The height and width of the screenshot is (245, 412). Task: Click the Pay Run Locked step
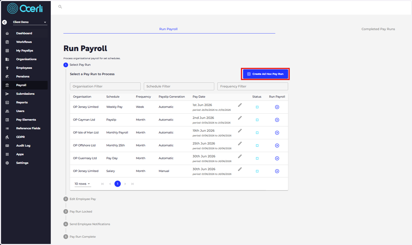tap(78, 211)
